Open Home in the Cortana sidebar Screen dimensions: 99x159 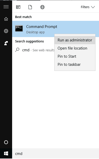pos(6,19)
